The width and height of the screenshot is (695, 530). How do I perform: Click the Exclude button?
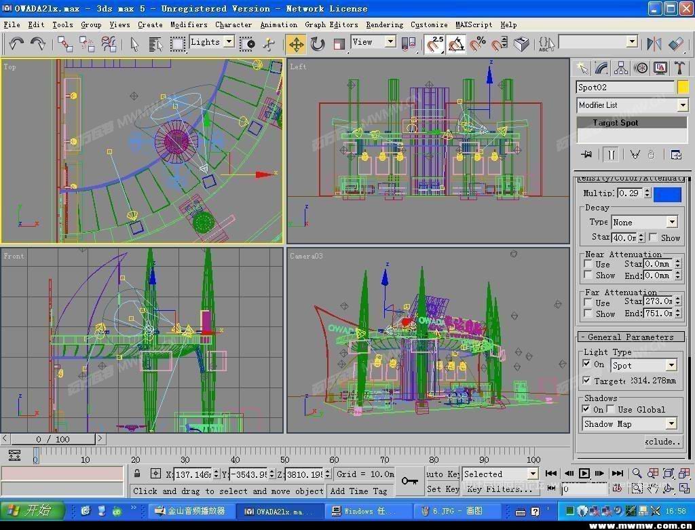point(663,441)
